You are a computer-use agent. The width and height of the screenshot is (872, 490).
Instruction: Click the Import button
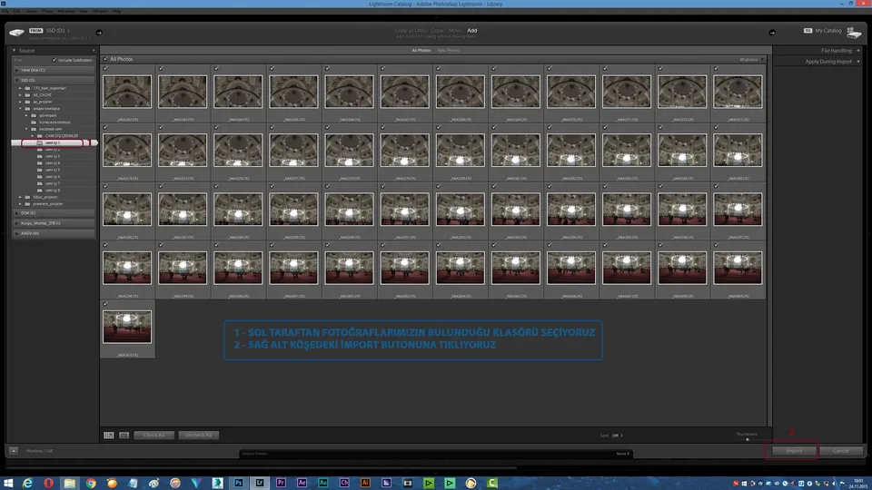(x=794, y=451)
